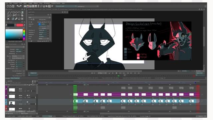Select the spline curve tool
This screenshot has height=120, width=213.
click(19, 13)
